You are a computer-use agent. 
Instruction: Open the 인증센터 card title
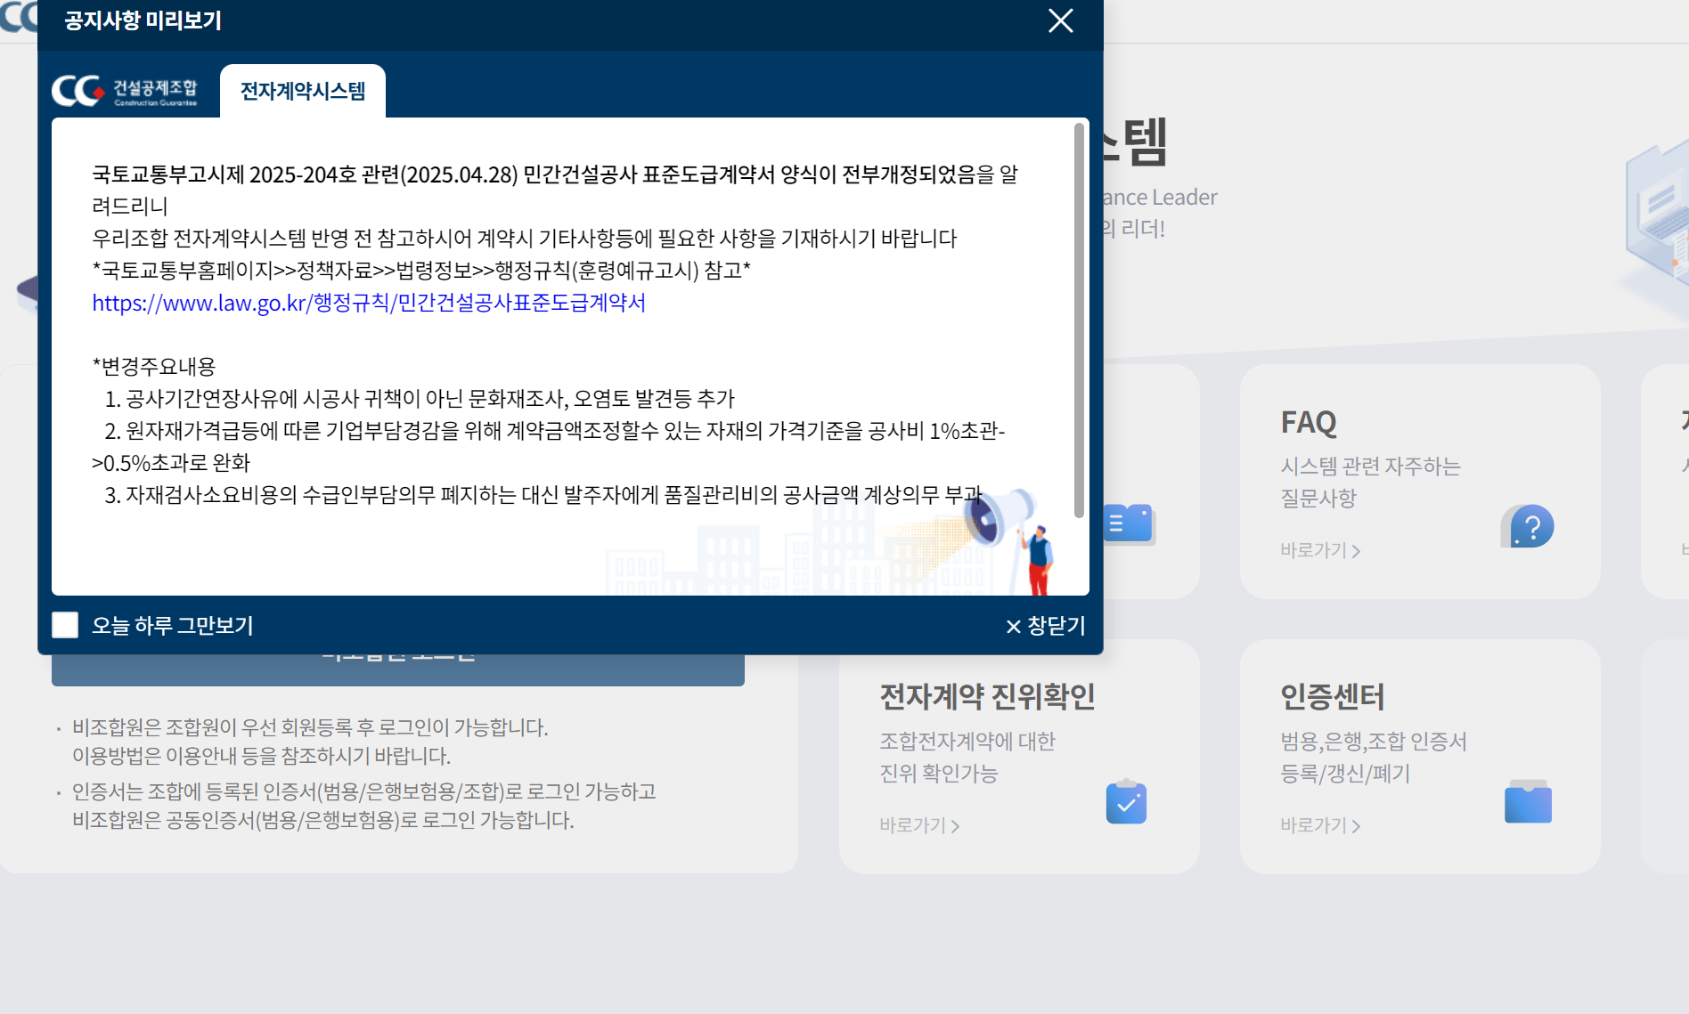tap(1333, 696)
